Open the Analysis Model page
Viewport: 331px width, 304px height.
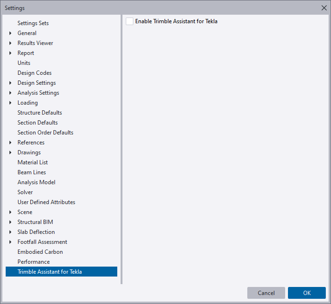(x=36, y=182)
